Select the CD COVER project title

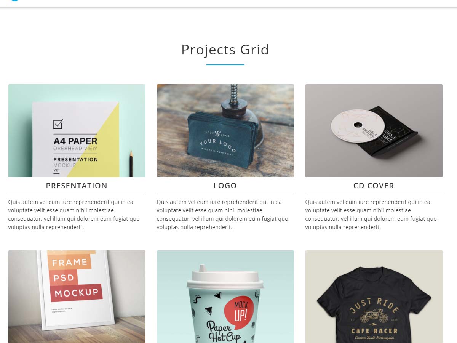pos(374,186)
